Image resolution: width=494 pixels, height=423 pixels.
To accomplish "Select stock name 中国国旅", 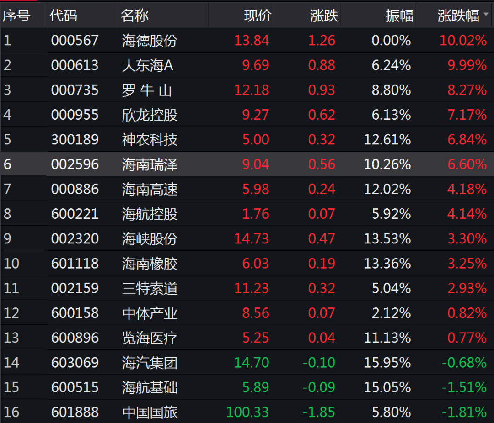I will click(x=150, y=412).
